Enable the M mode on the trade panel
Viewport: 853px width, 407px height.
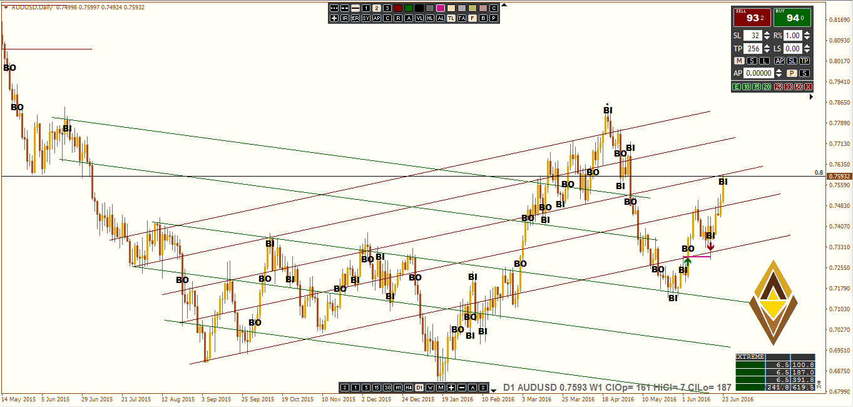pos(739,61)
